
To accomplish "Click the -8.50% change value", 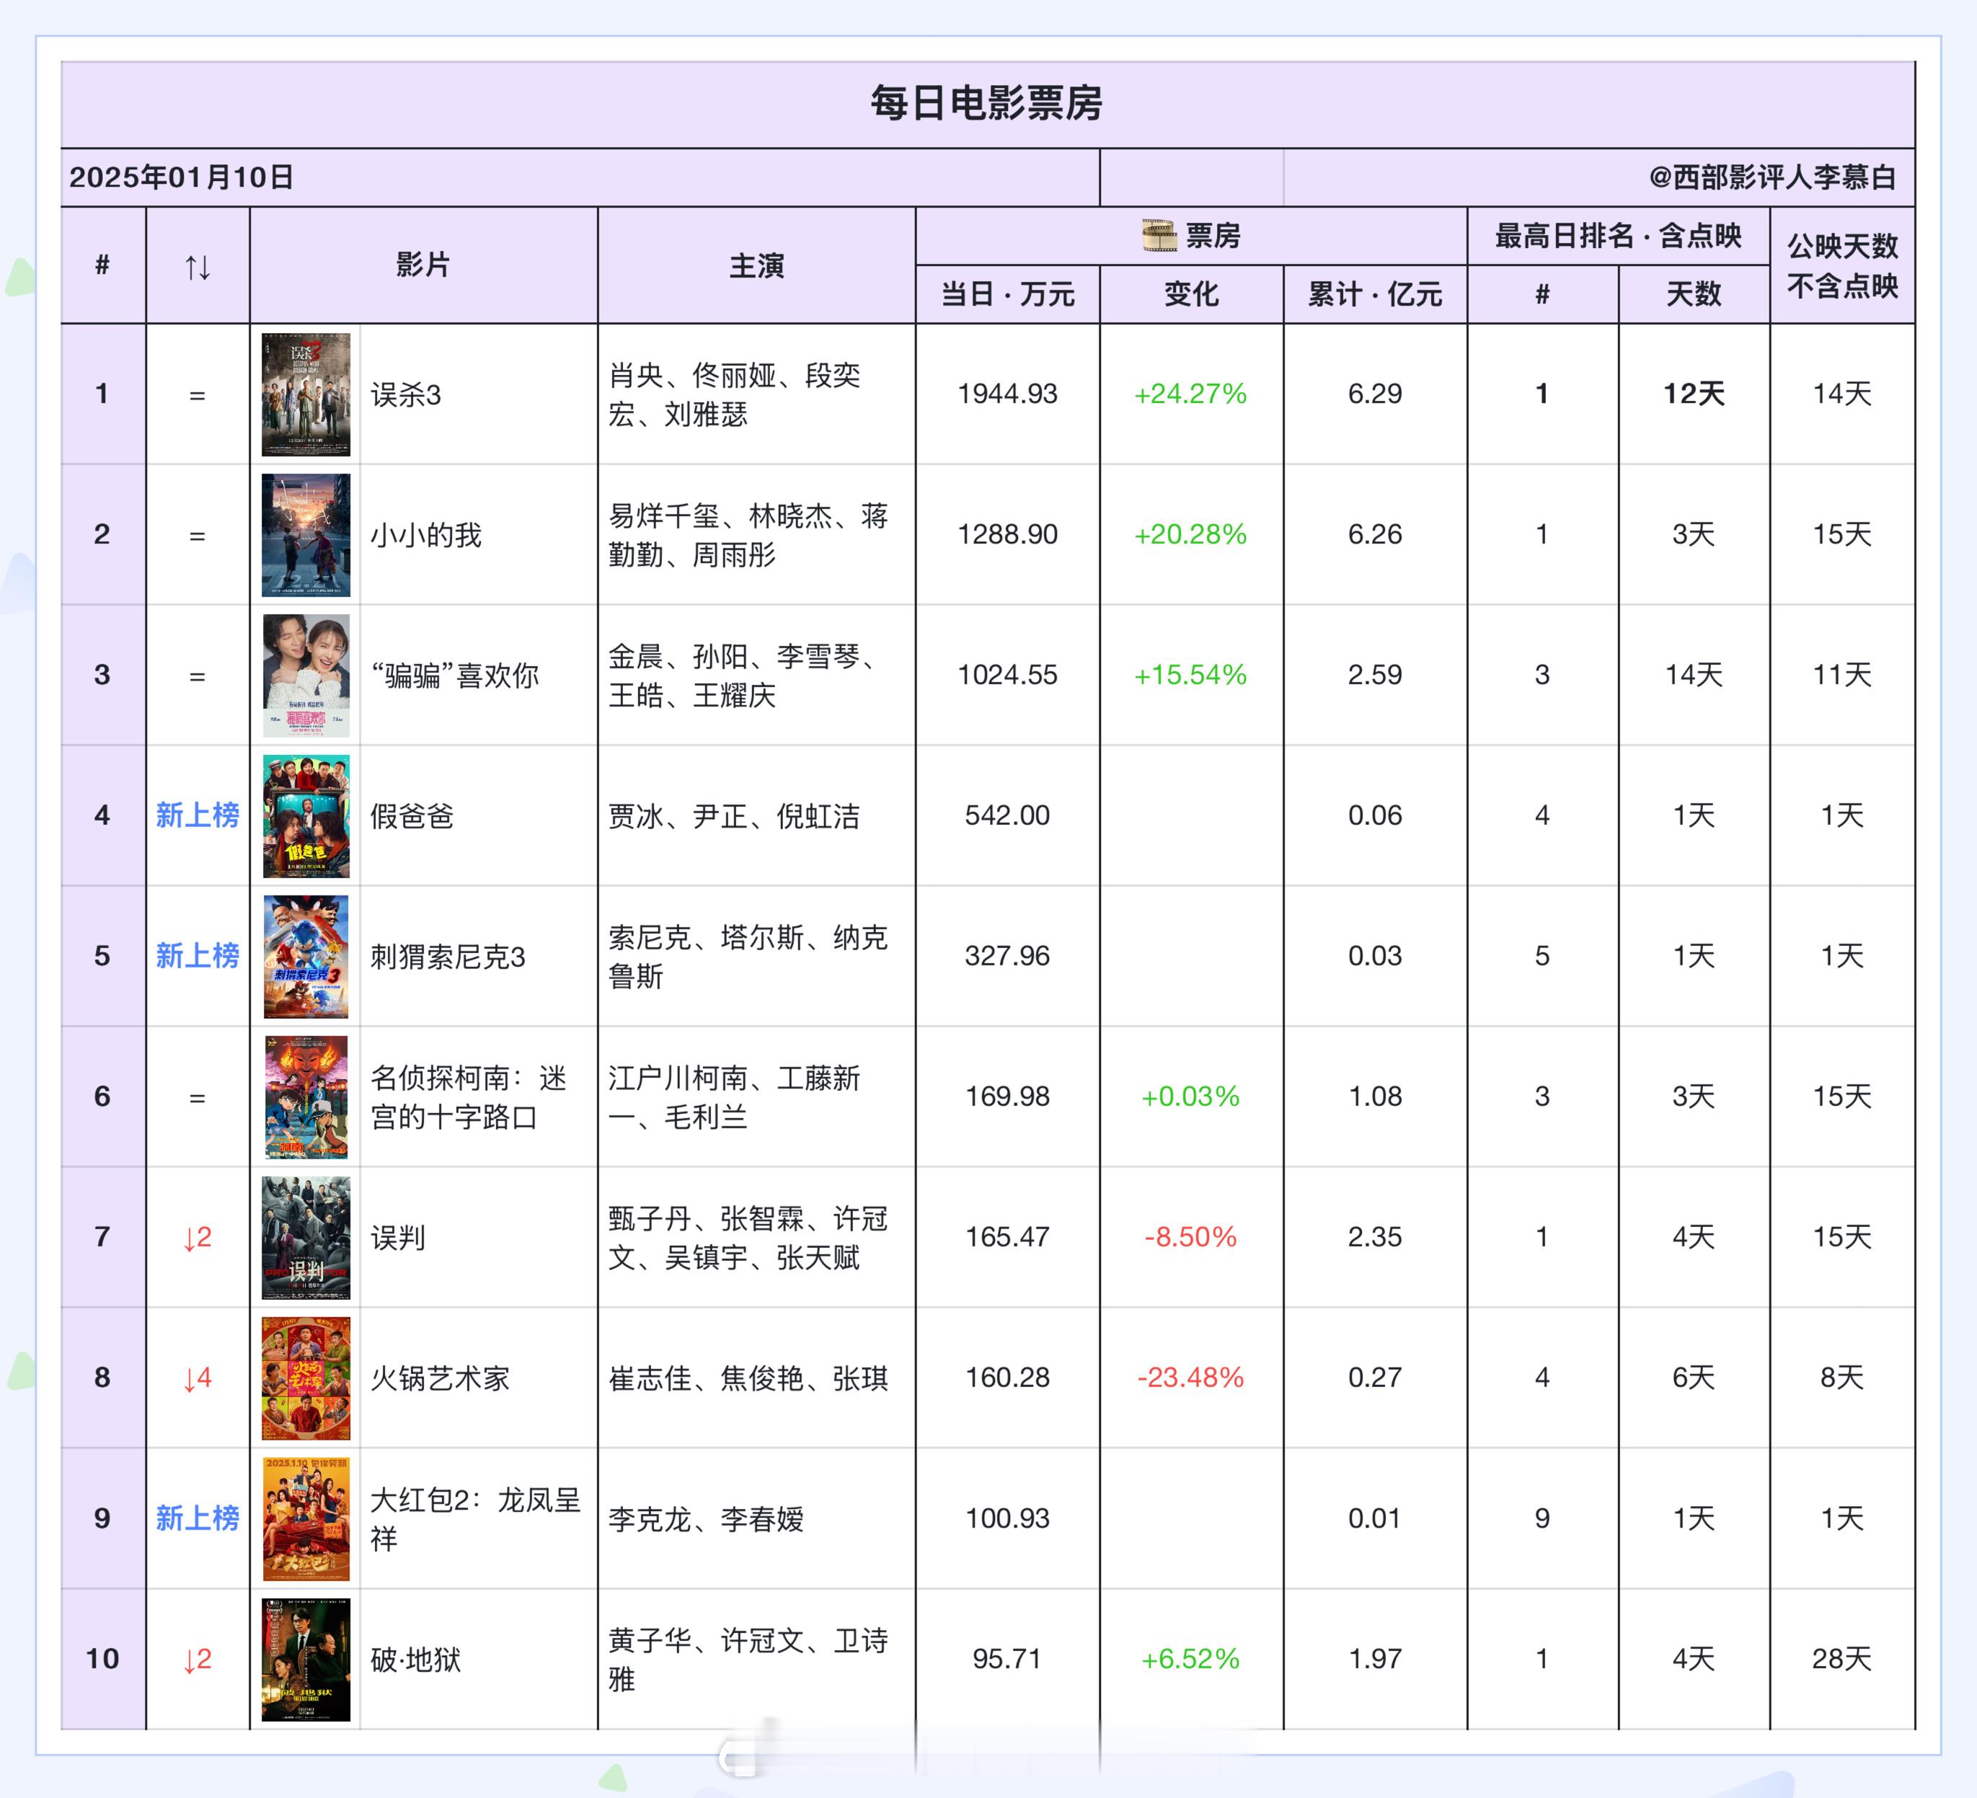I will 1190,1236.
